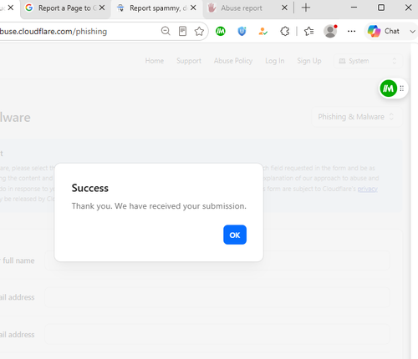Viewport: 418px width, 359px height.
Task: Open the browser profile avatar
Action: (330, 31)
